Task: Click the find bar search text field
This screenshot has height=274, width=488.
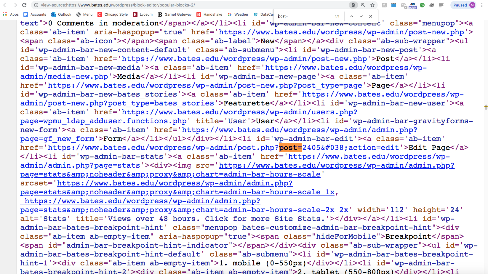Action: click(304, 16)
